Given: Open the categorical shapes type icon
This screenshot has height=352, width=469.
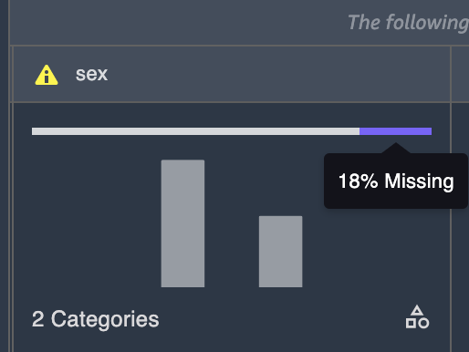Looking at the screenshot, I should coord(417,317).
